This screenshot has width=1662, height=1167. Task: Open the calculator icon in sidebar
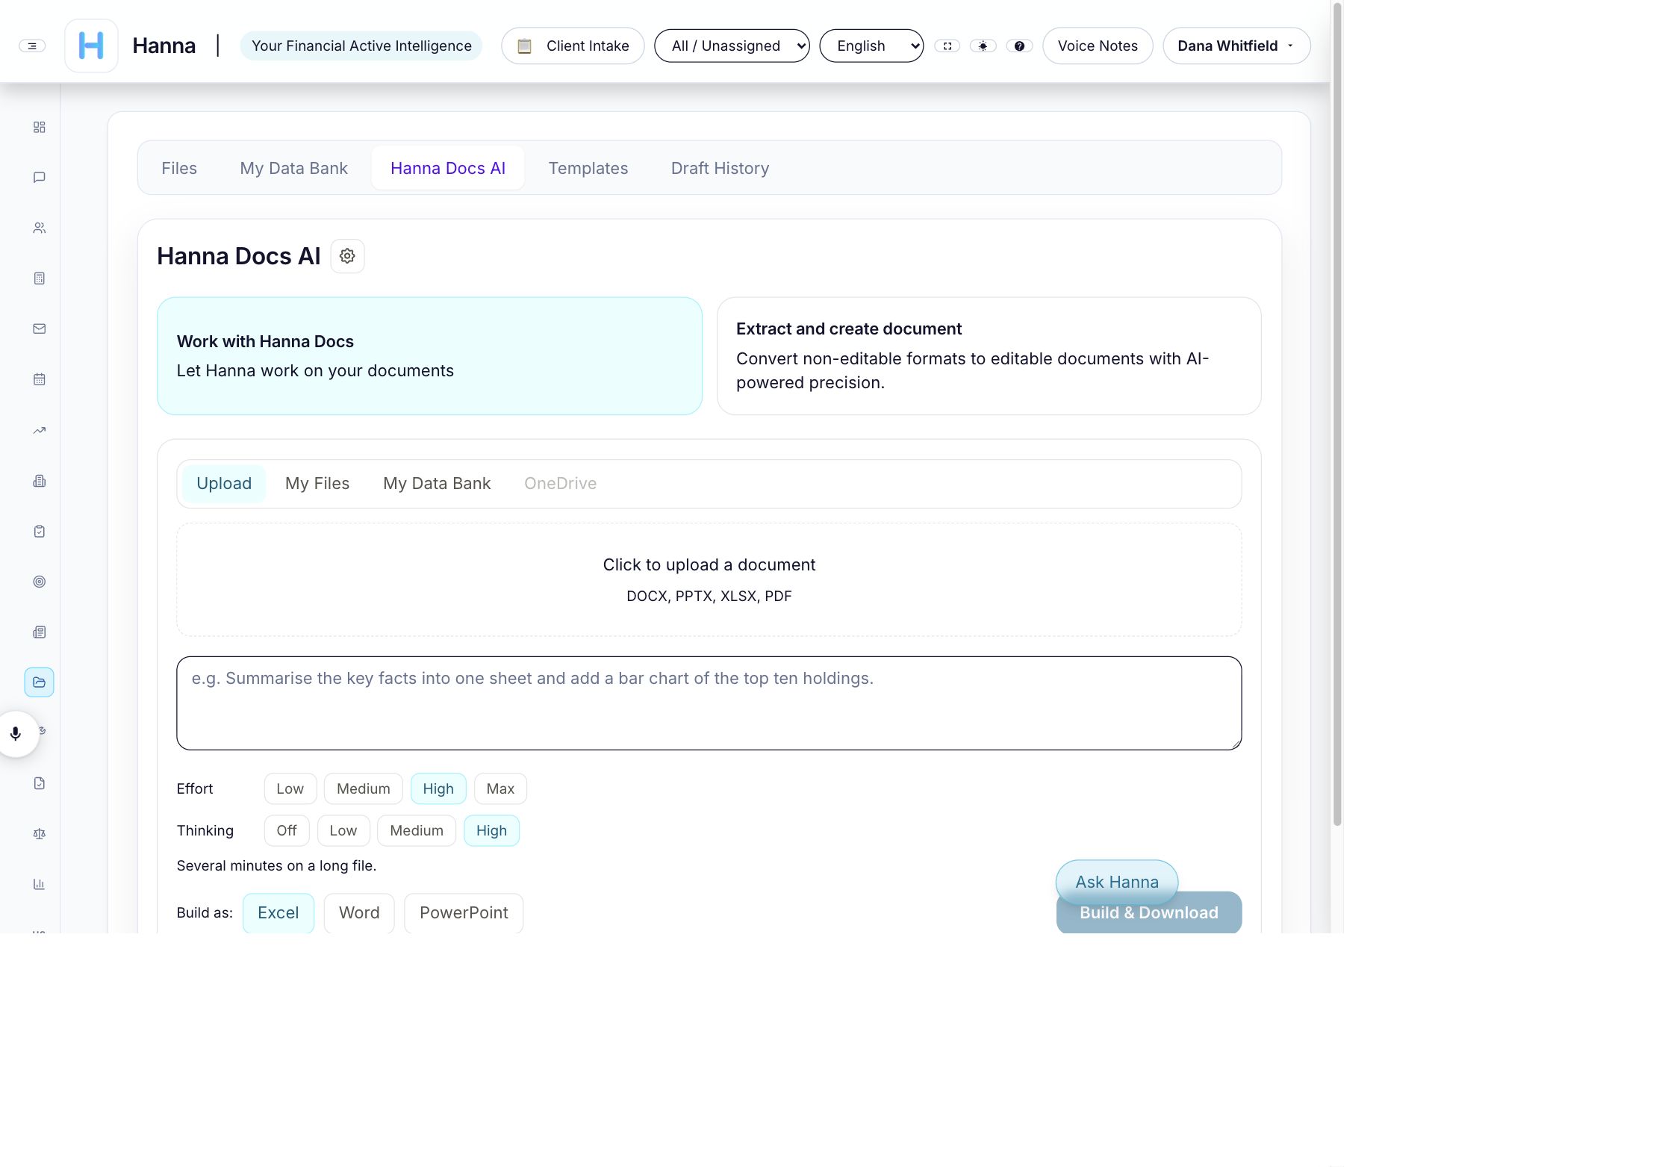click(x=40, y=278)
